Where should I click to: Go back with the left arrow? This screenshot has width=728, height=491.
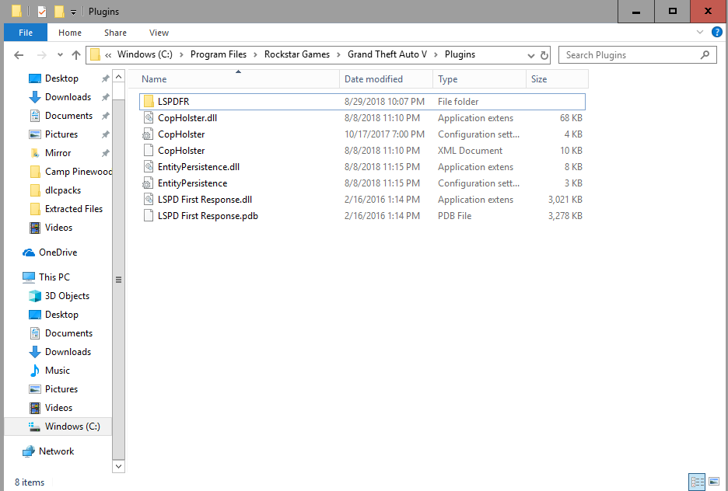click(19, 55)
